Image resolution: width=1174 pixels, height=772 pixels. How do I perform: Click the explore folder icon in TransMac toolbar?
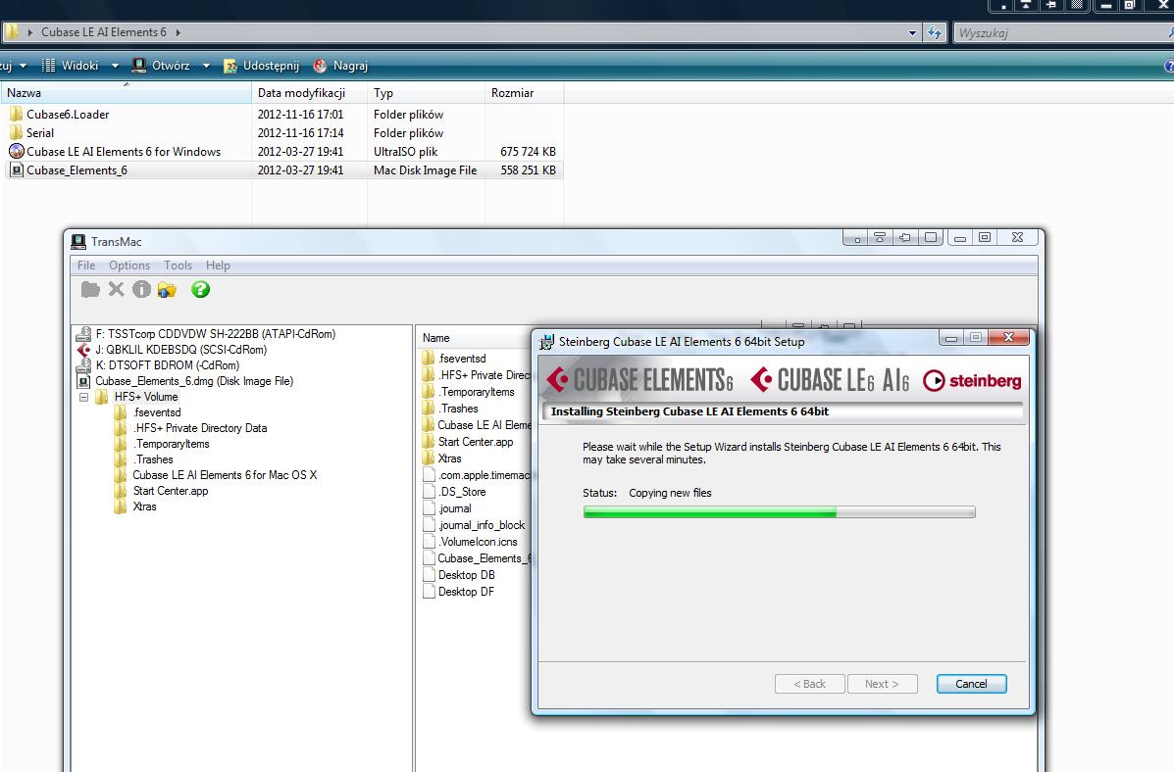(167, 290)
